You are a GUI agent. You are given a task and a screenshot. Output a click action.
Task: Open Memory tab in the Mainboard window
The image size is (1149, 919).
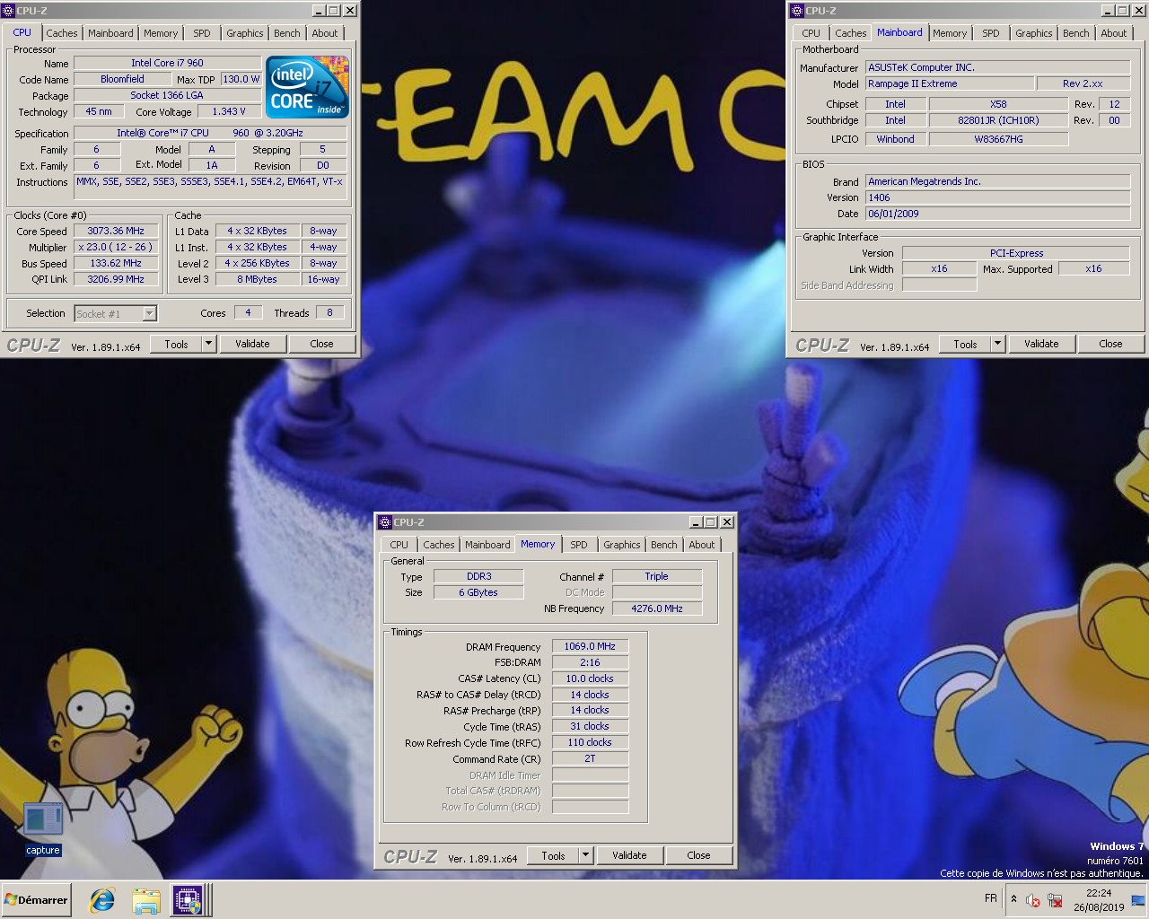point(950,33)
